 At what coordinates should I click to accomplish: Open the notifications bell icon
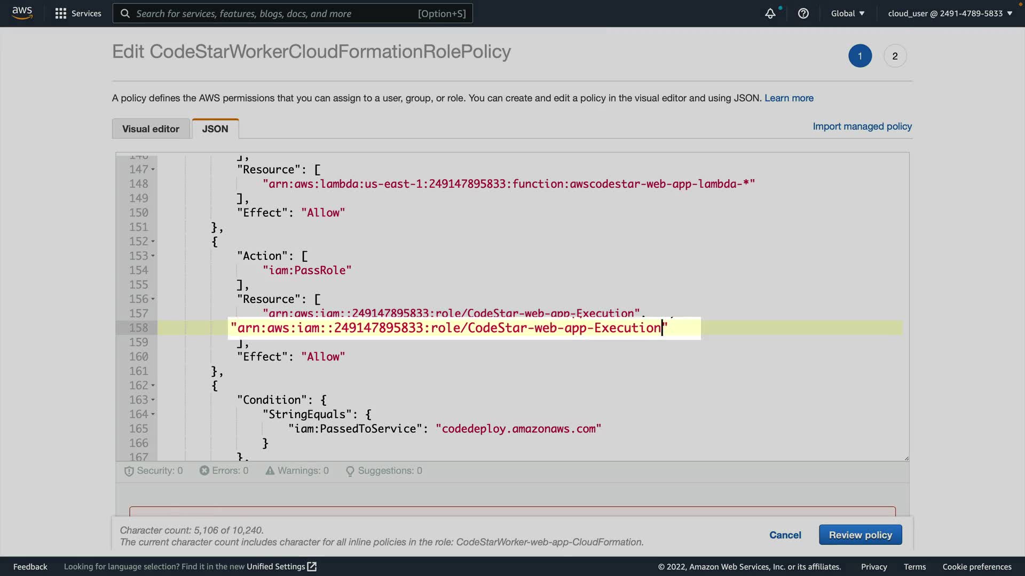[x=770, y=13]
